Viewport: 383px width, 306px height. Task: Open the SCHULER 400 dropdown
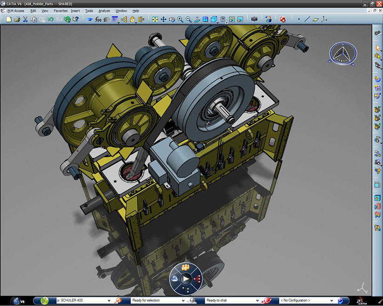point(109,300)
